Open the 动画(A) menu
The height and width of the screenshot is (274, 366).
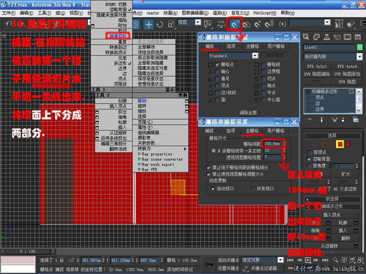point(170,13)
